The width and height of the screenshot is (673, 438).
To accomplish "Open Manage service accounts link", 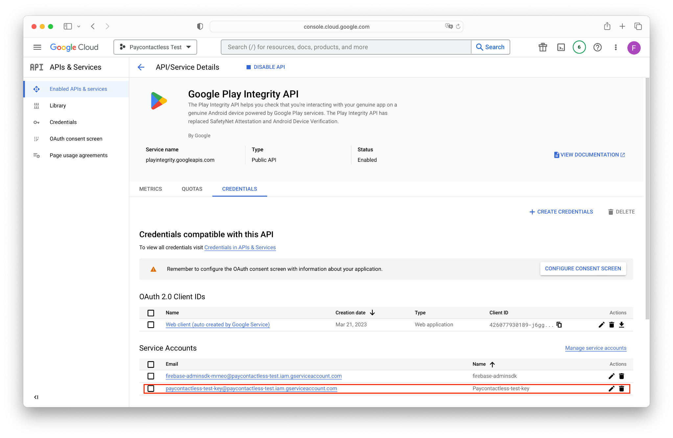I will coord(595,348).
